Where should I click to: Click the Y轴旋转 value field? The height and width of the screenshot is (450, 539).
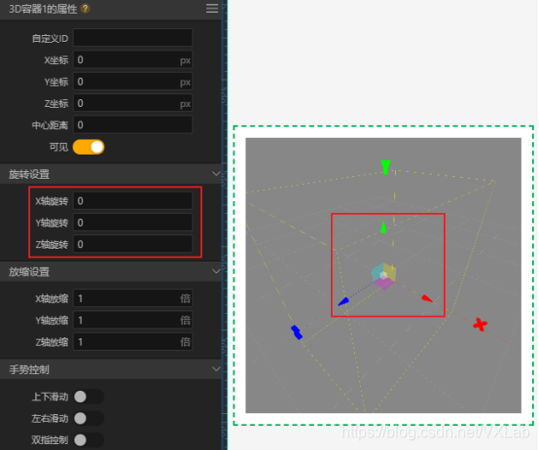pyautogui.click(x=132, y=223)
